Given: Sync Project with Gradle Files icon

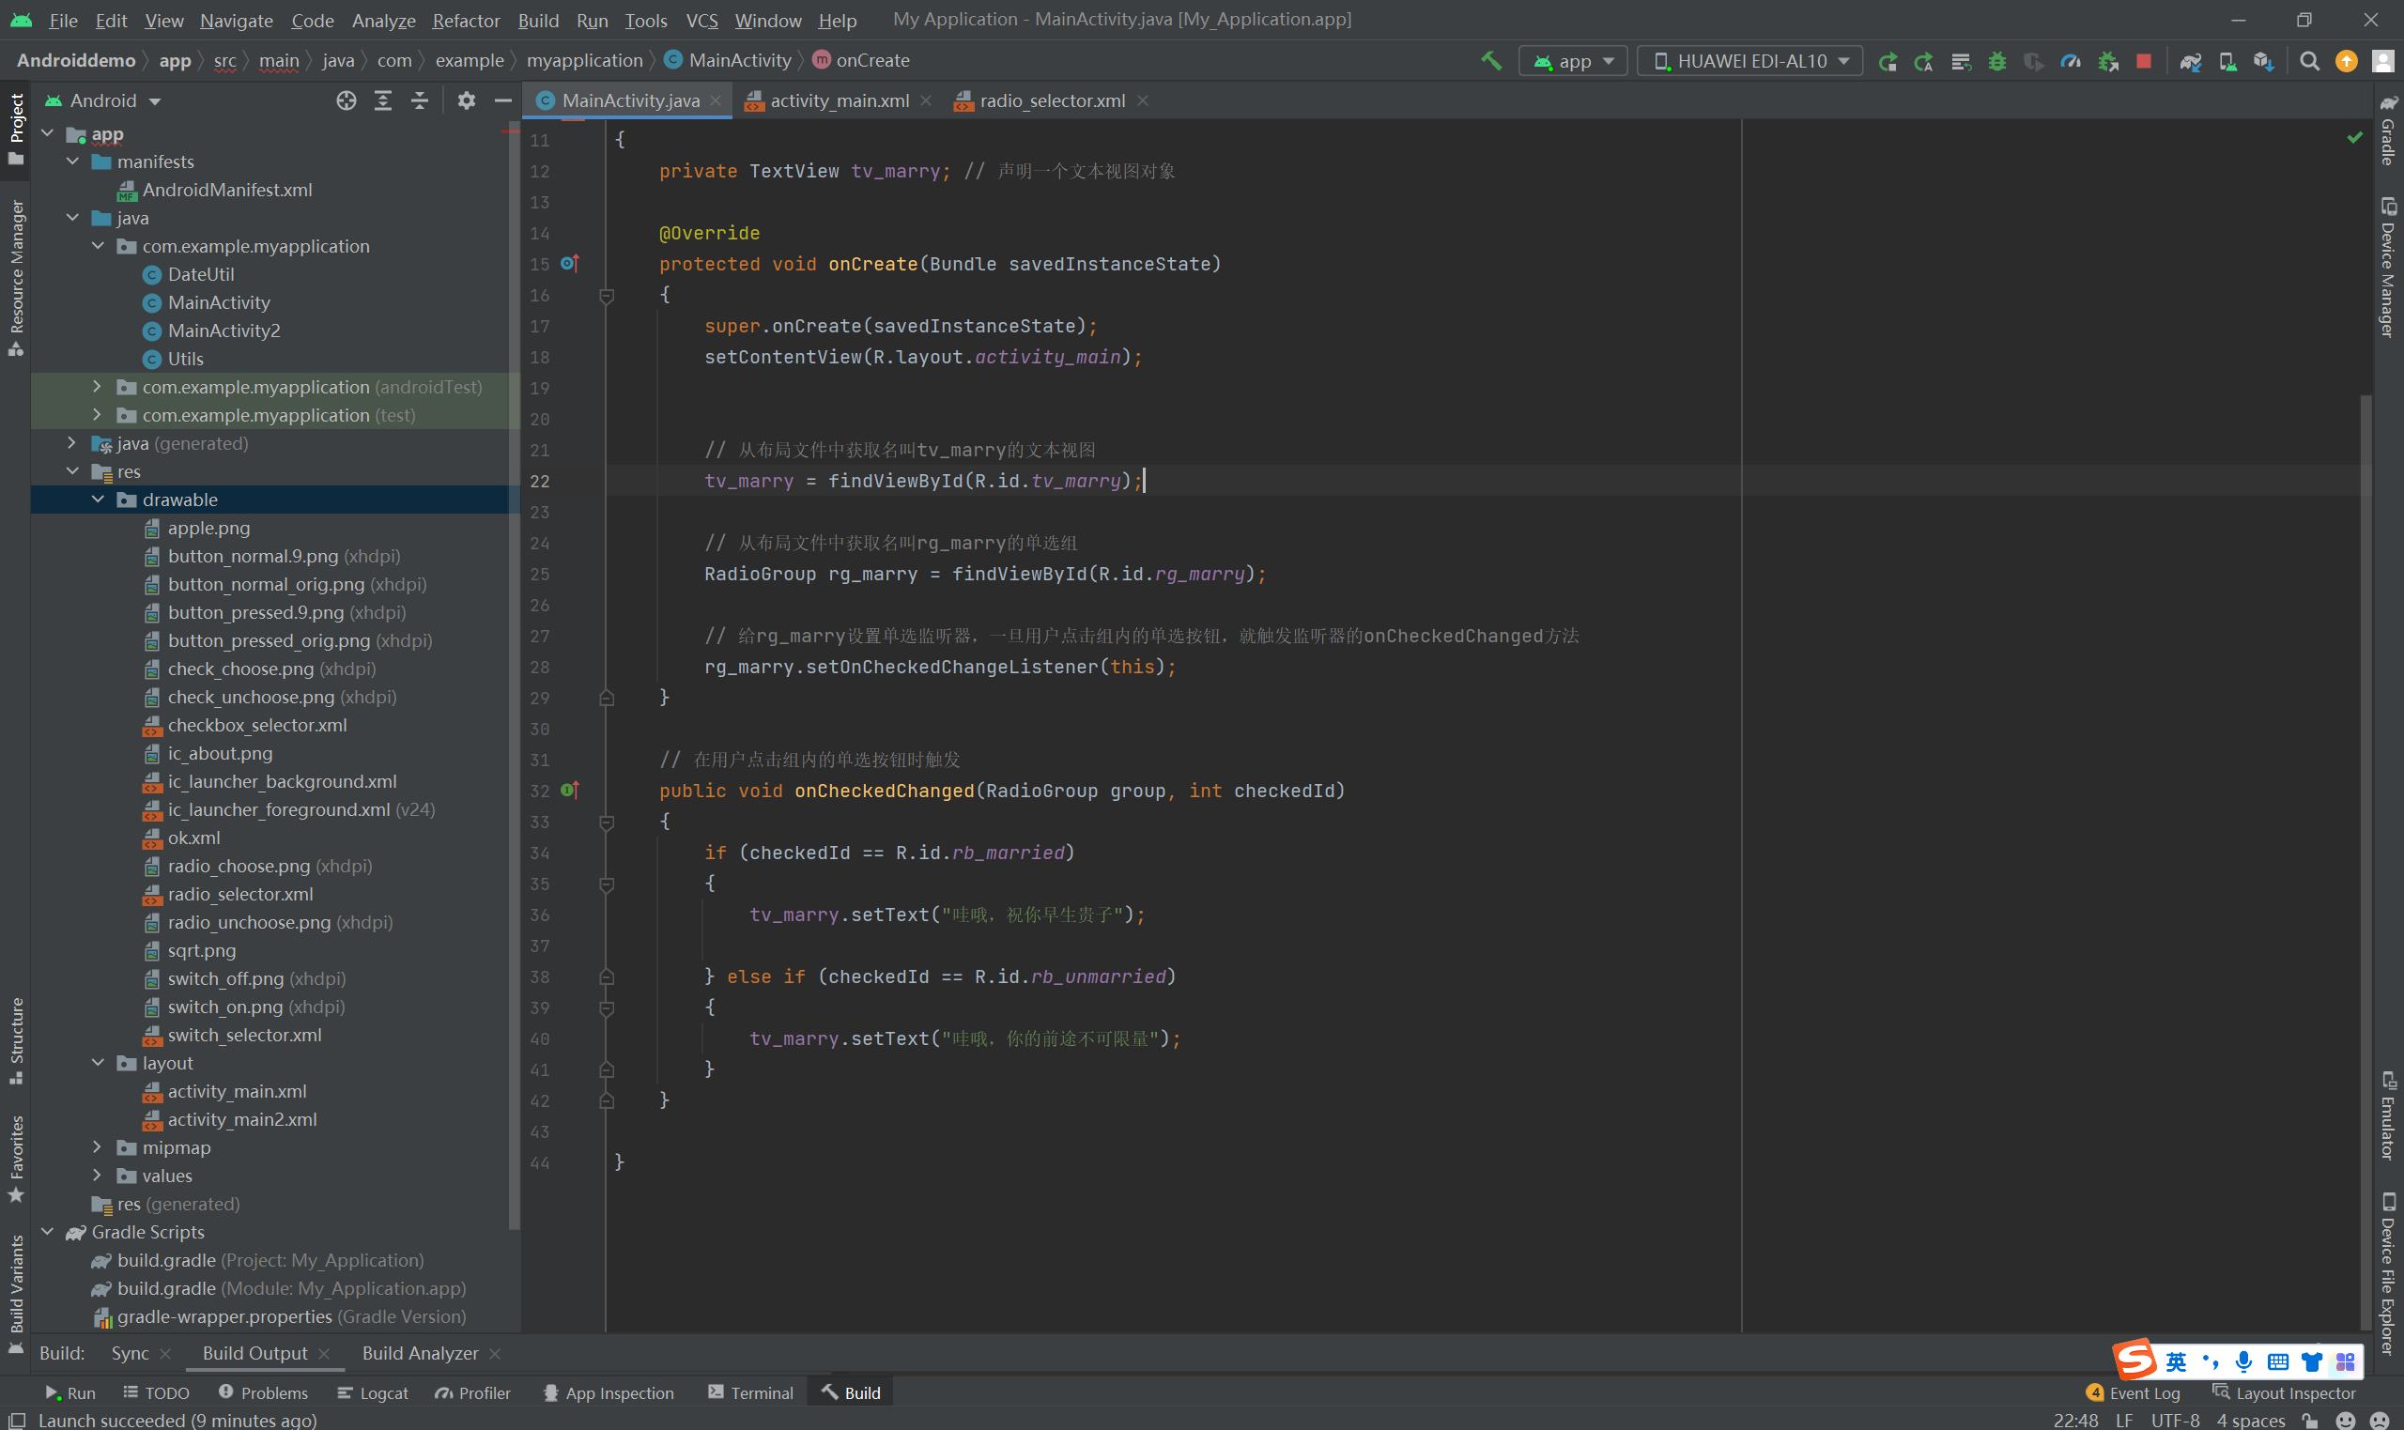Looking at the screenshot, I should tap(2190, 61).
